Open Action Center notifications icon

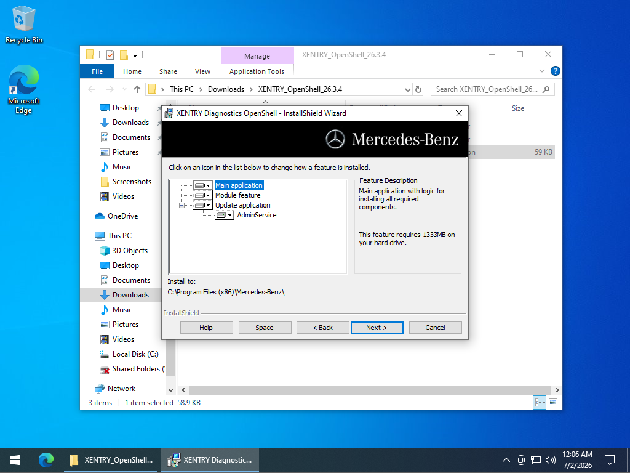(x=610, y=460)
